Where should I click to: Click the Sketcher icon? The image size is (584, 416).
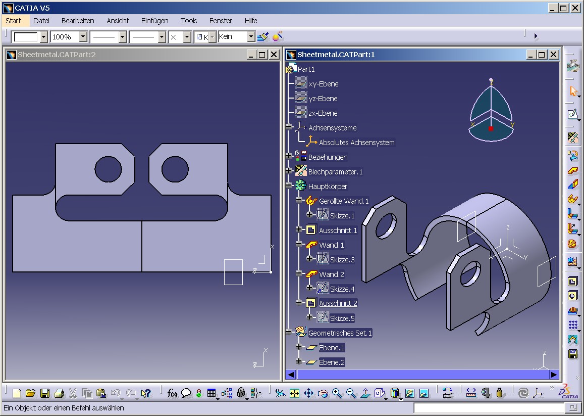572,114
